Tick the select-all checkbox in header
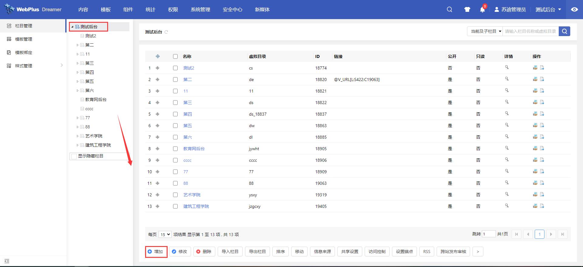This screenshot has height=267, width=583. coord(175,56)
